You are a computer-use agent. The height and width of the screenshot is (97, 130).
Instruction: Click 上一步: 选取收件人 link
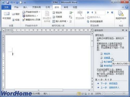(110, 88)
